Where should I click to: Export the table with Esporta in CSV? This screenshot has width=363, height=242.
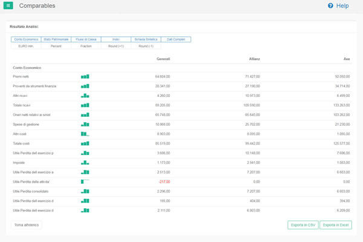[x=303, y=225]
